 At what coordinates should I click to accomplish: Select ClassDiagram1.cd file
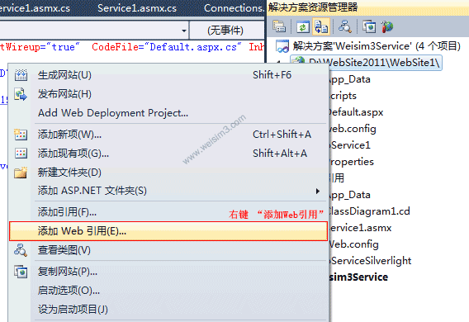369,211
